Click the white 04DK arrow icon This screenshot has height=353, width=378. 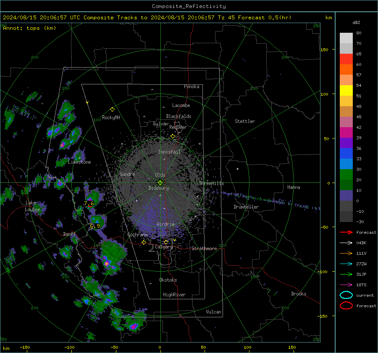coord(346,243)
